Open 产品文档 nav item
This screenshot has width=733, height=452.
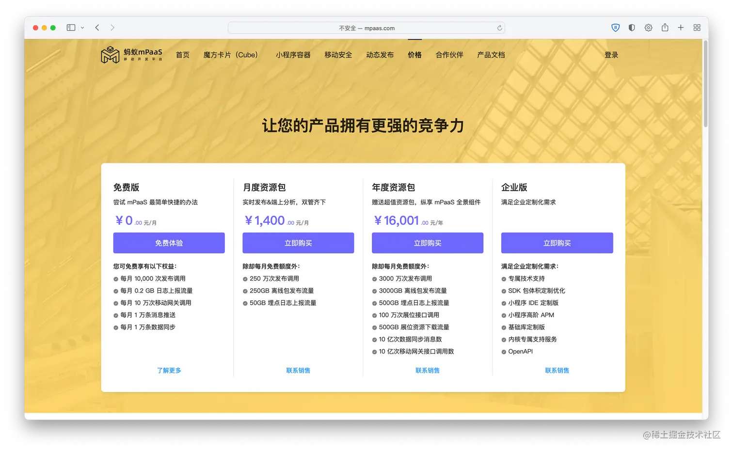[491, 55]
